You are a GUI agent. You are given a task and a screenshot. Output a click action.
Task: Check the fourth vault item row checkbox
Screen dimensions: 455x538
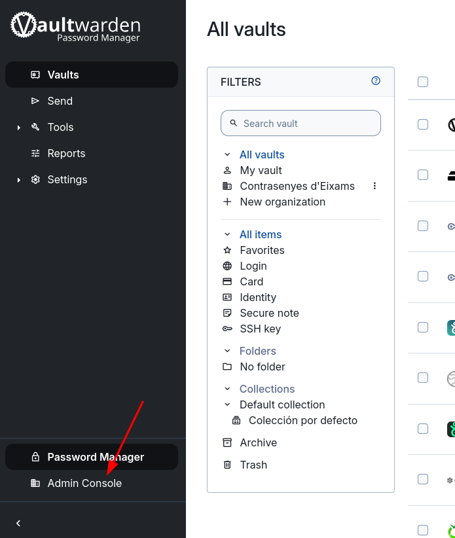pyautogui.click(x=423, y=276)
